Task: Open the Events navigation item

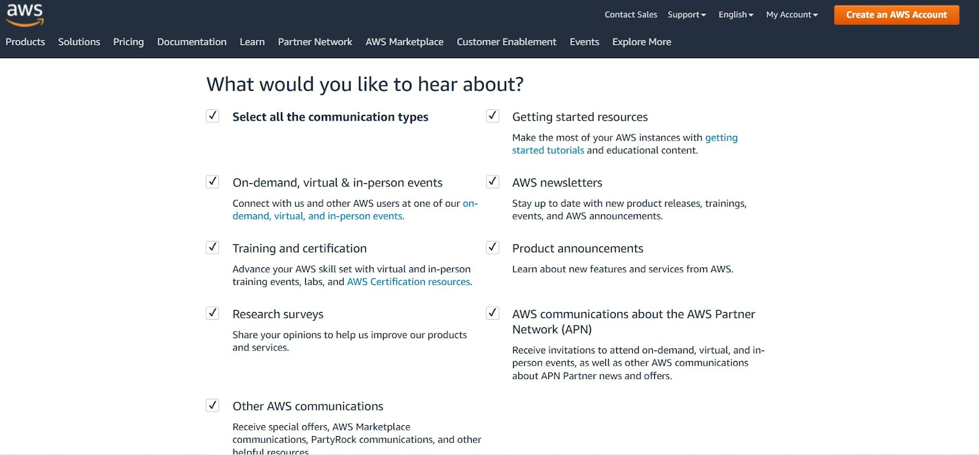Action: [x=584, y=42]
